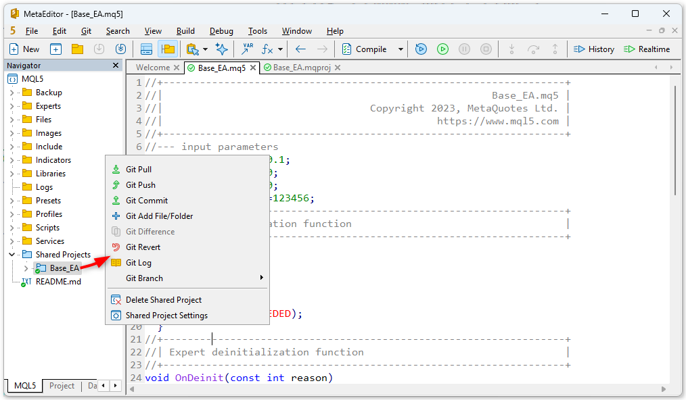Click the fx function list icon
The image size is (686, 400).
click(267, 49)
